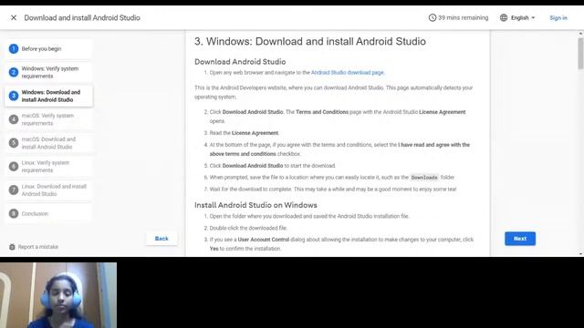Click the clock icon beside mins remaining
The image size is (584, 328).
point(432,17)
